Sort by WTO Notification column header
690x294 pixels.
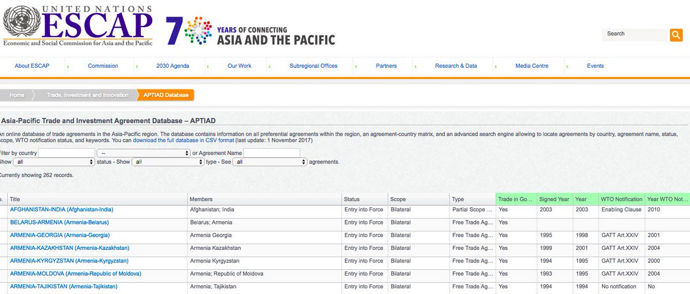(622, 199)
